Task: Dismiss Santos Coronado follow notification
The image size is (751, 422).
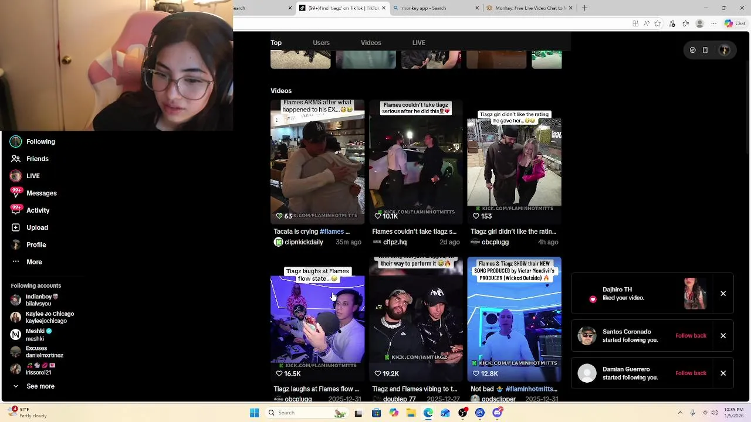Action: [x=723, y=336]
